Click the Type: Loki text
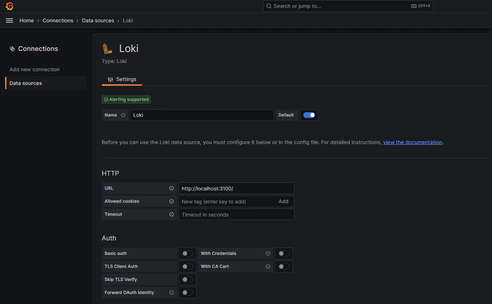 (114, 62)
